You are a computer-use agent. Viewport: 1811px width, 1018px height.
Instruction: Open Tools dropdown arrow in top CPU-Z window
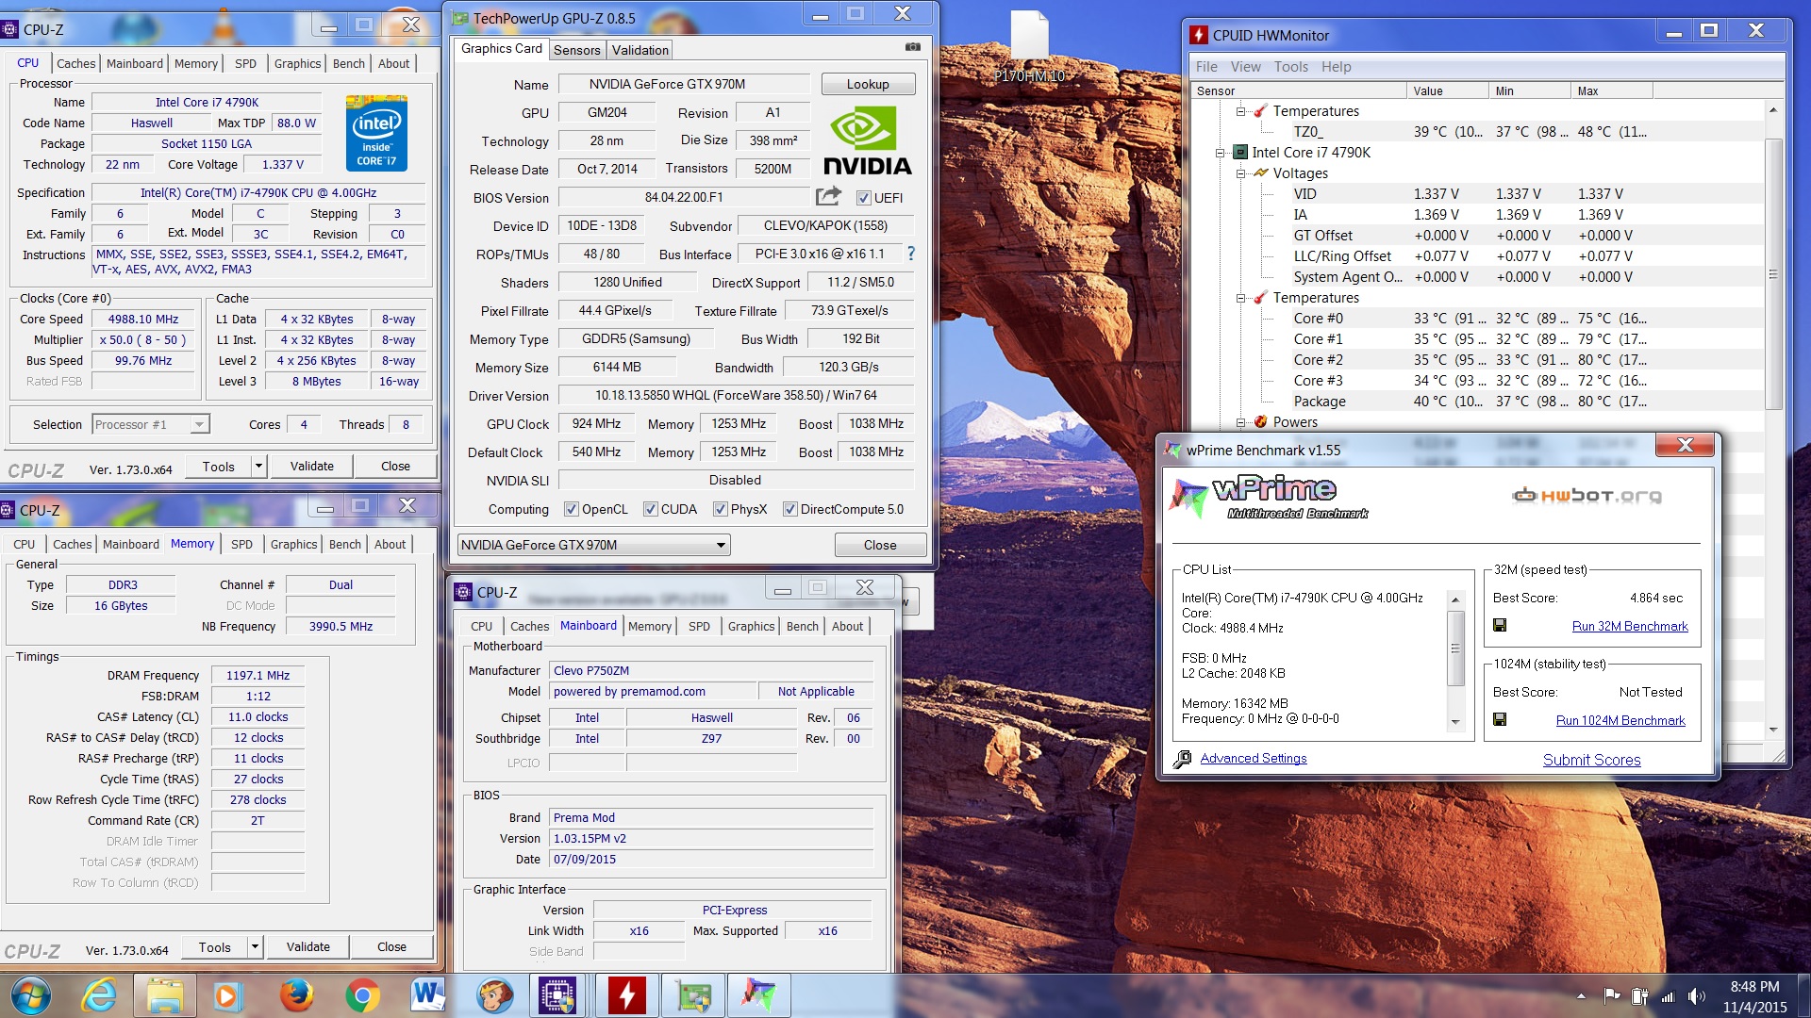pyautogui.click(x=258, y=466)
